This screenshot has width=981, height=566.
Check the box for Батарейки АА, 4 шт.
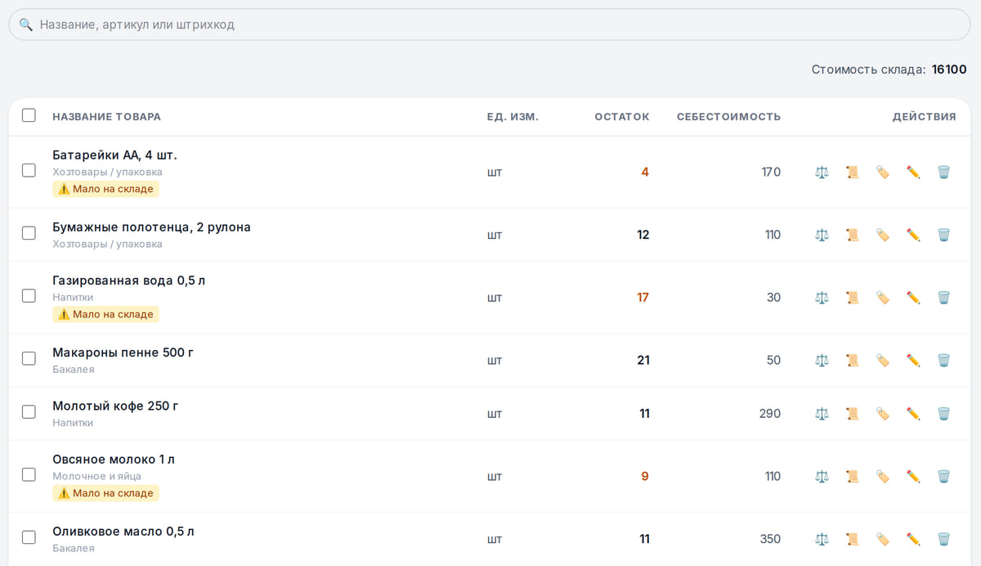[x=29, y=170]
